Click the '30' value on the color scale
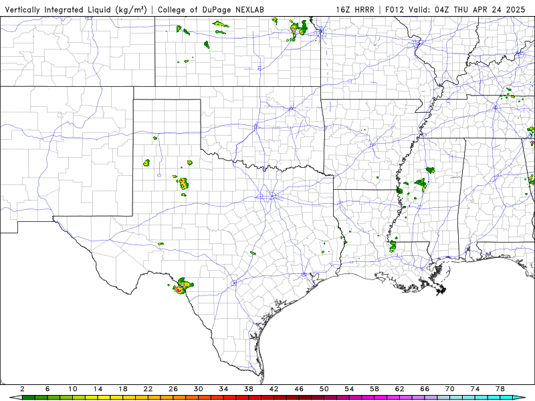 pos(198,389)
